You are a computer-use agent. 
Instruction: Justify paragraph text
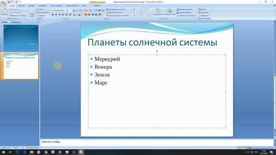point(96,15)
